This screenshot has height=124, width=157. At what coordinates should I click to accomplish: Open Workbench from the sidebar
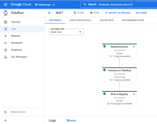click(17, 43)
